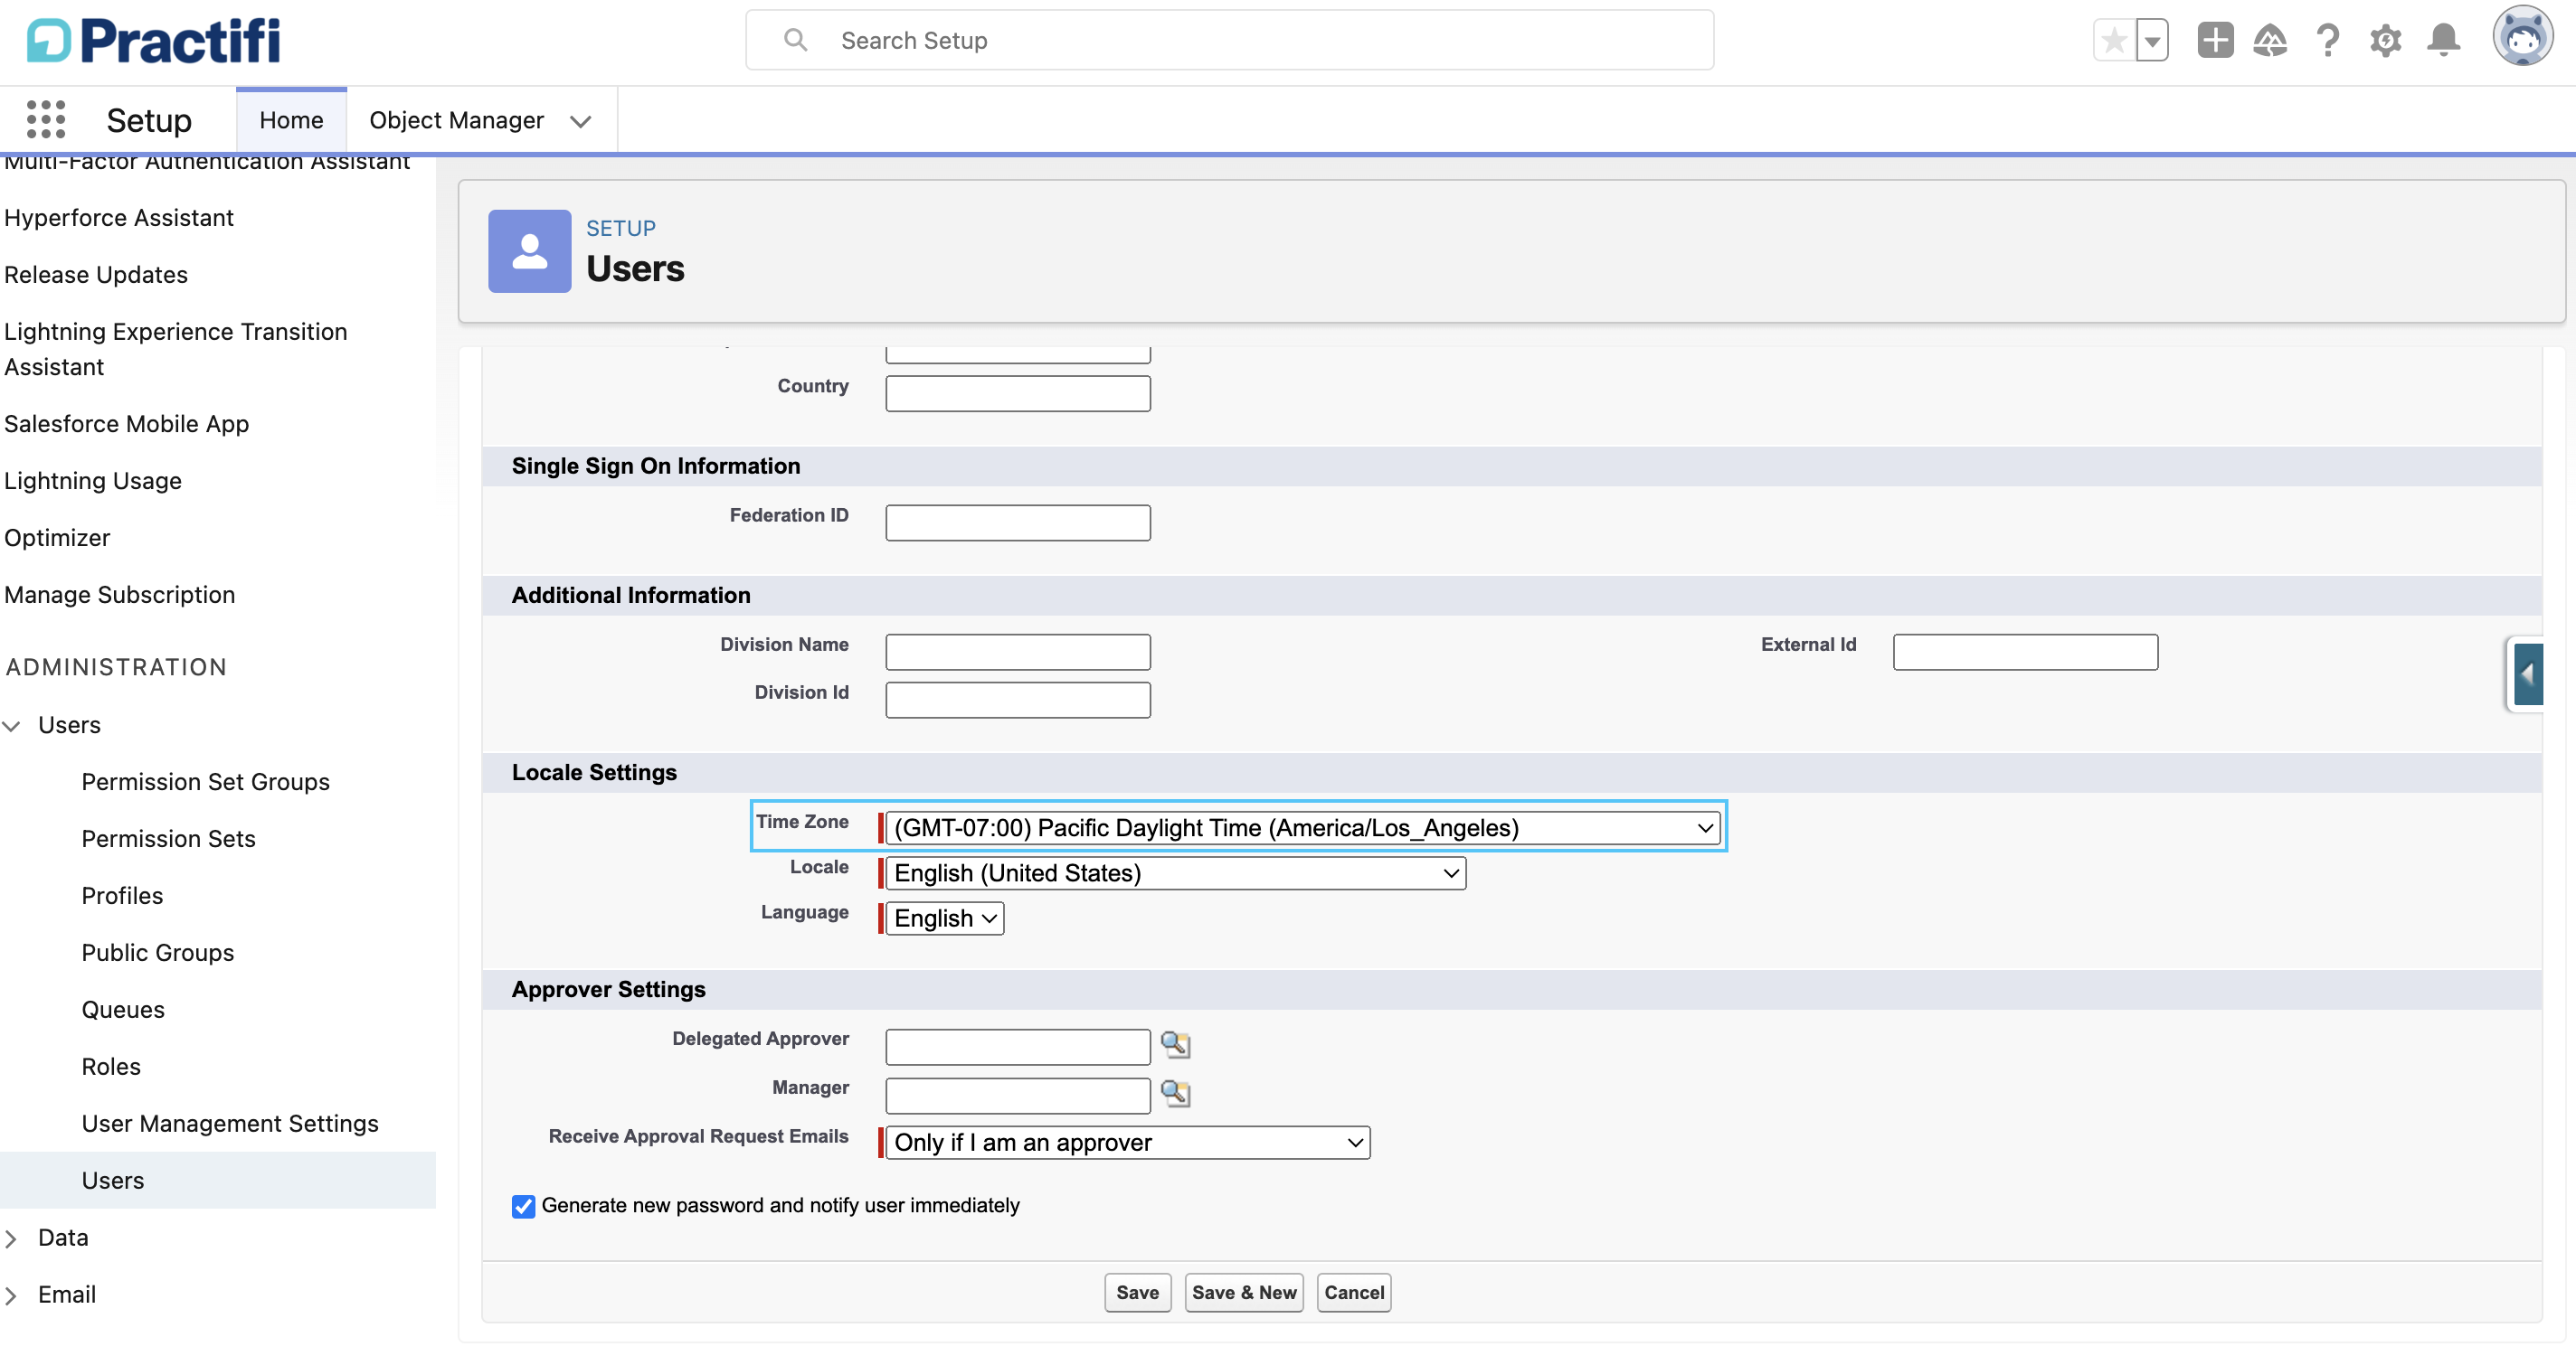Open the global actions plus icon

(2215, 40)
